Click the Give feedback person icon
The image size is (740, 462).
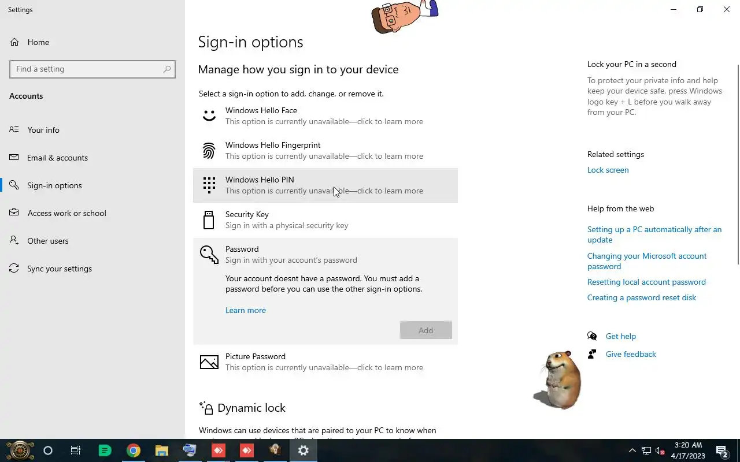tap(592, 354)
